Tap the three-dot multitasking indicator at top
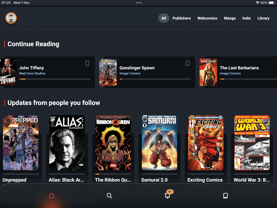Screen dimensions: 277x208 (x=138, y=3)
